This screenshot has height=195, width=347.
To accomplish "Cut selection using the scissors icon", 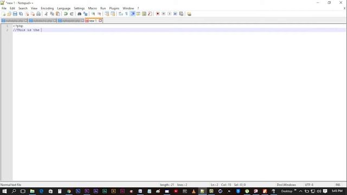I will pyautogui.click(x=46, y=14).
